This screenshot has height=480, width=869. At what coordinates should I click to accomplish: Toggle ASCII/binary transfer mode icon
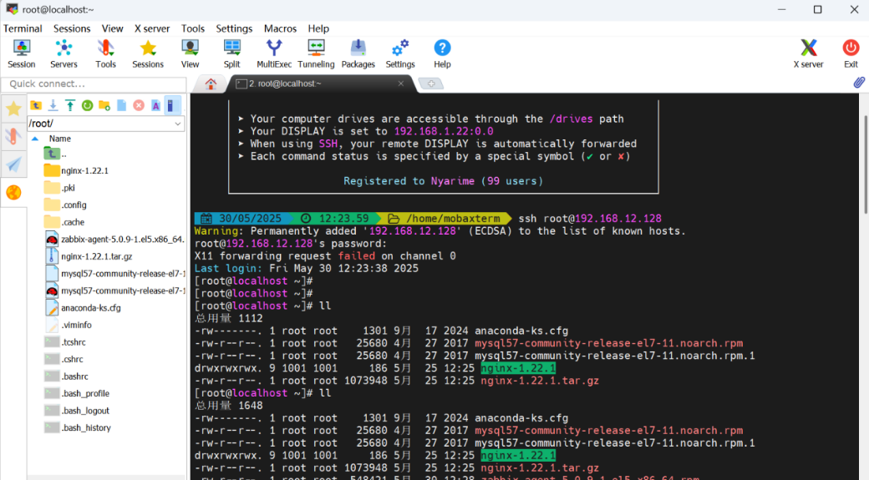(x=155, y=105)
